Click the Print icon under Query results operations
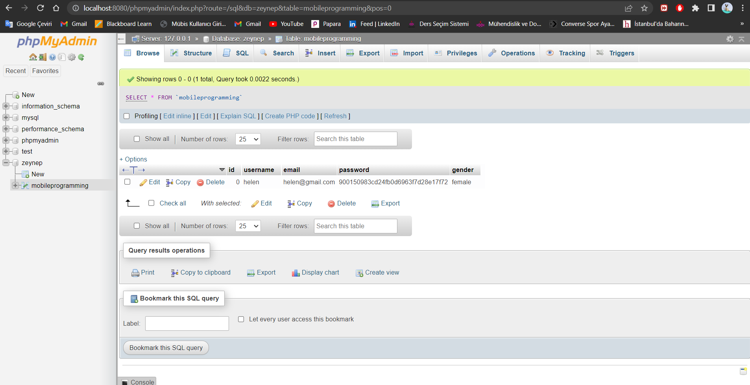750x385 pixels. click(x=143, y=272)
